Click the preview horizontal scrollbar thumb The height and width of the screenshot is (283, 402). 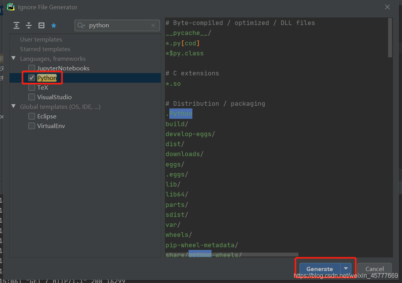click(232, 255)
